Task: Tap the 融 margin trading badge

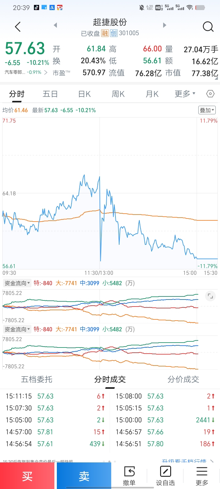Action: coord(105,33)
